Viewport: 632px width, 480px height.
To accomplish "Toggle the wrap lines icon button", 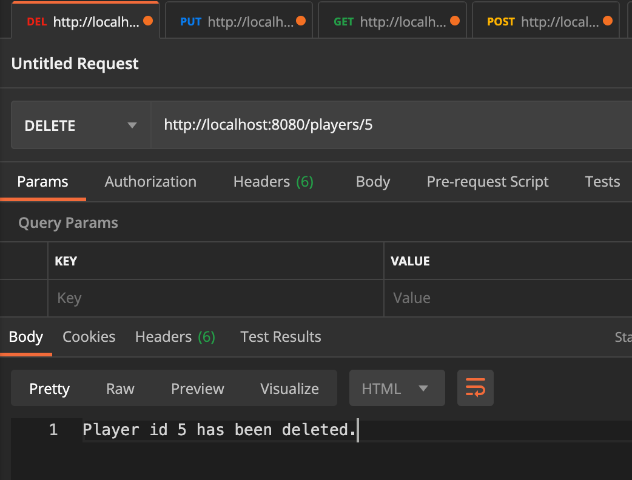I will coord(475,388).
